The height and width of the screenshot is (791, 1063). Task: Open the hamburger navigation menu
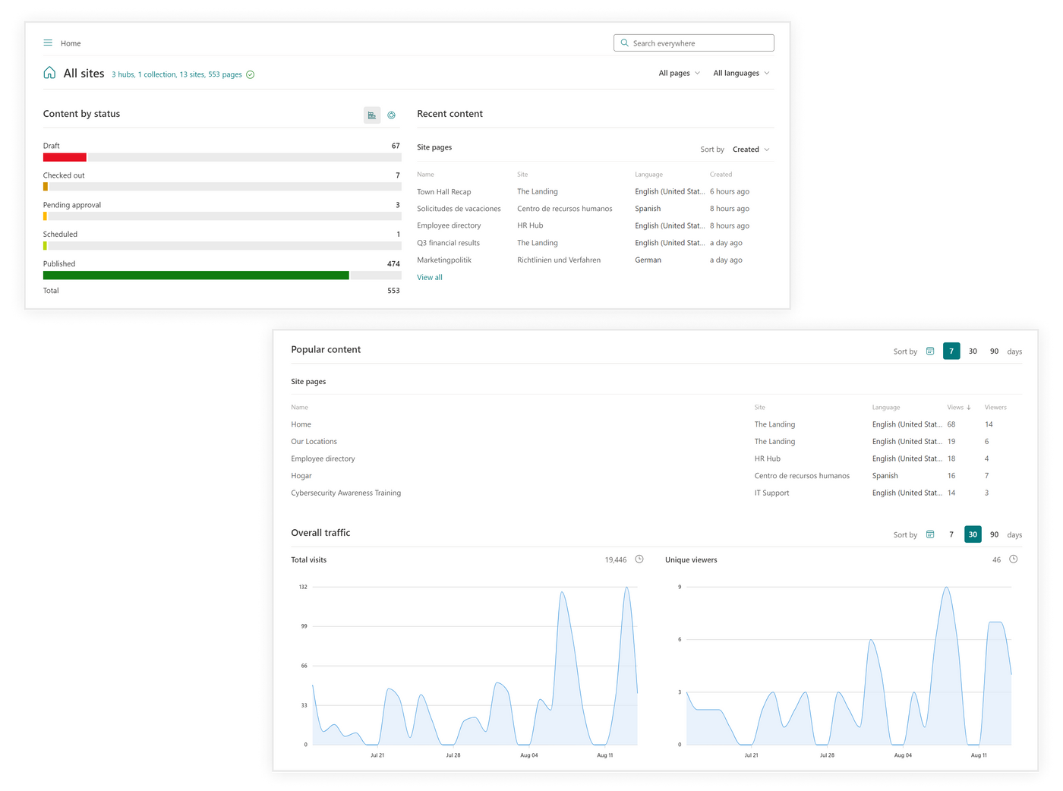pyautogui.click(x=48, y=43)
